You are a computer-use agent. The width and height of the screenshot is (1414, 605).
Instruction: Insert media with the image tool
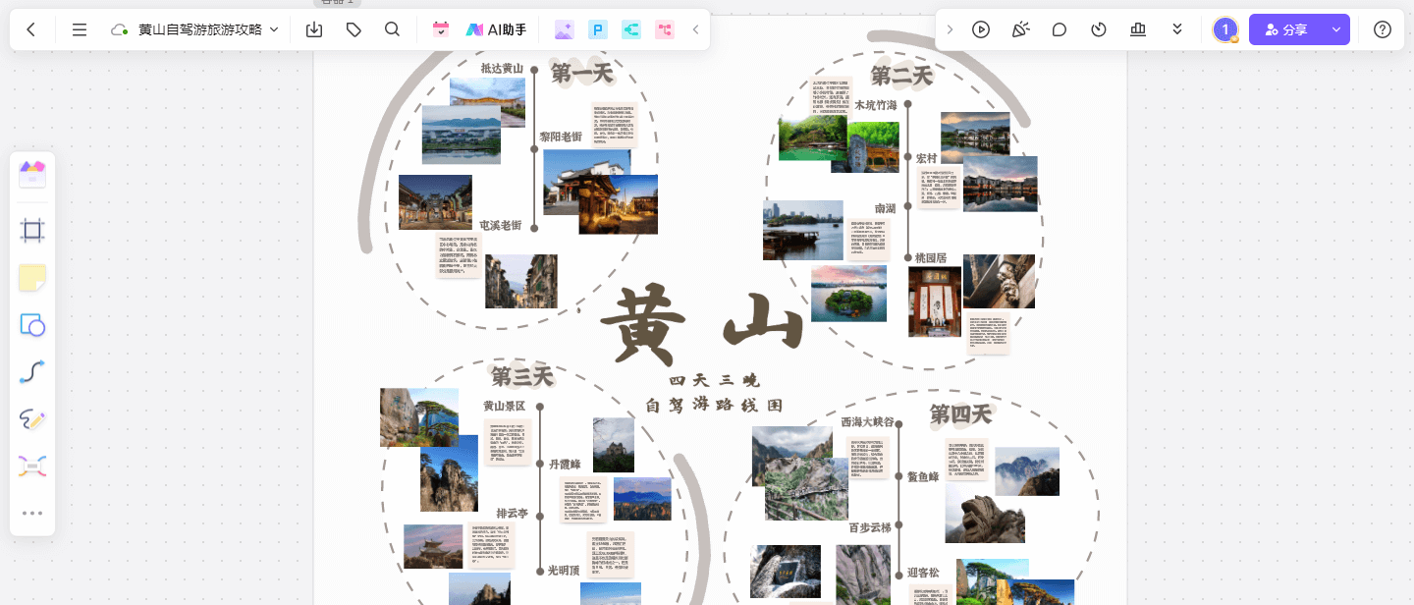(x=32, y=173)
